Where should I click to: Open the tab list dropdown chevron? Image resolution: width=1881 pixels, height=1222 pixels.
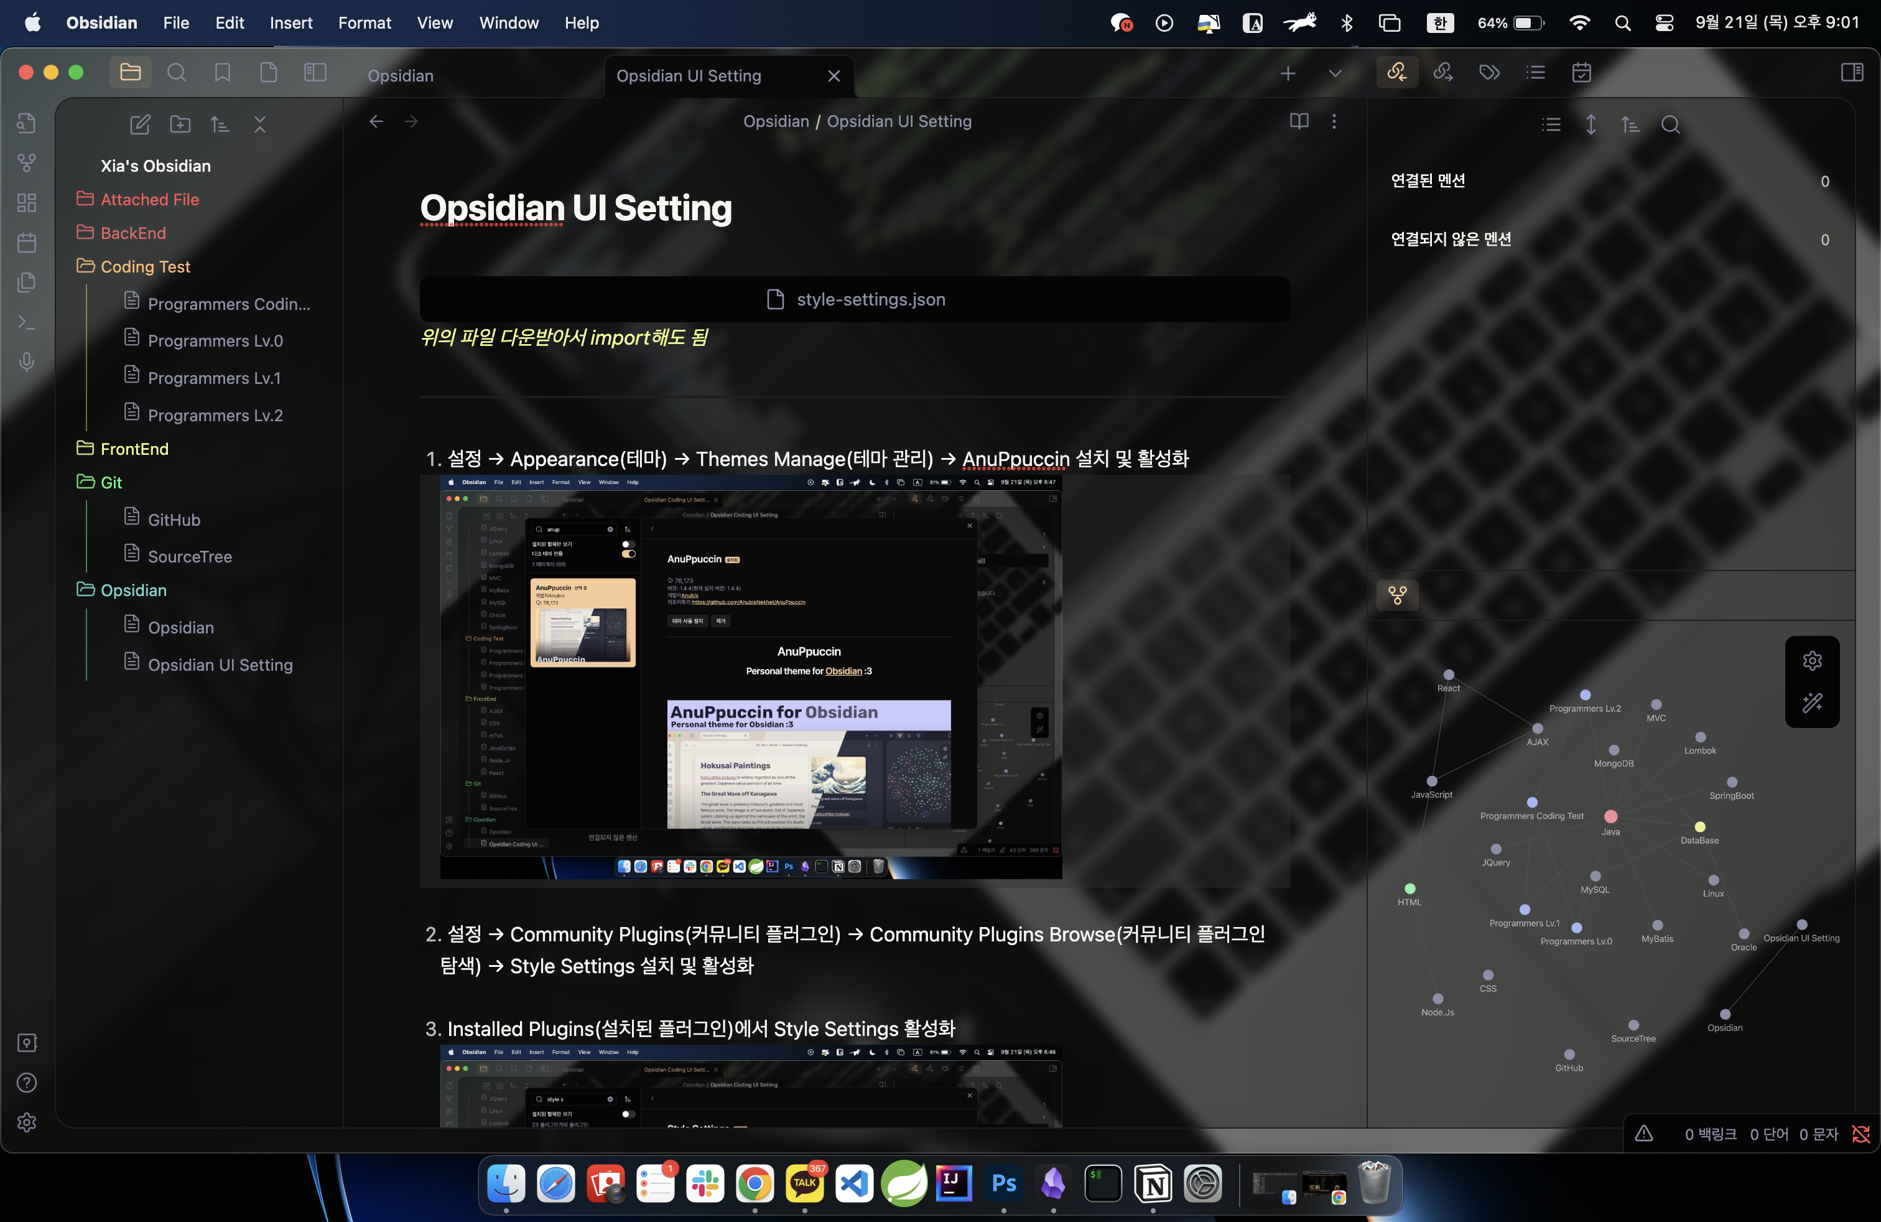[x=1335, y=73]
